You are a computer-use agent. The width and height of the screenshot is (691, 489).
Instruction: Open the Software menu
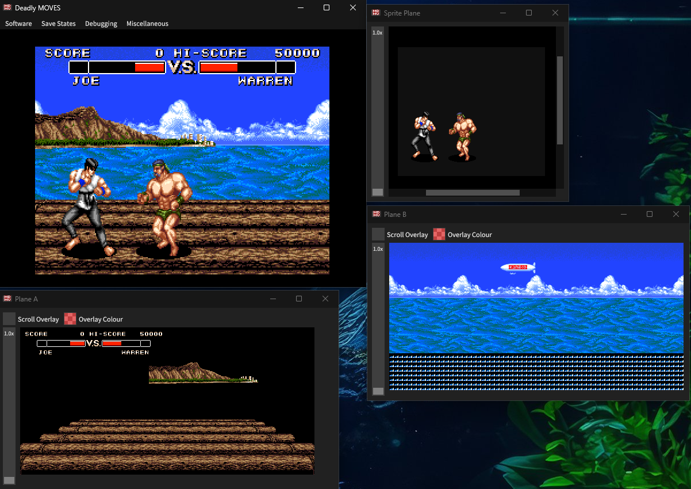[18, 24]
